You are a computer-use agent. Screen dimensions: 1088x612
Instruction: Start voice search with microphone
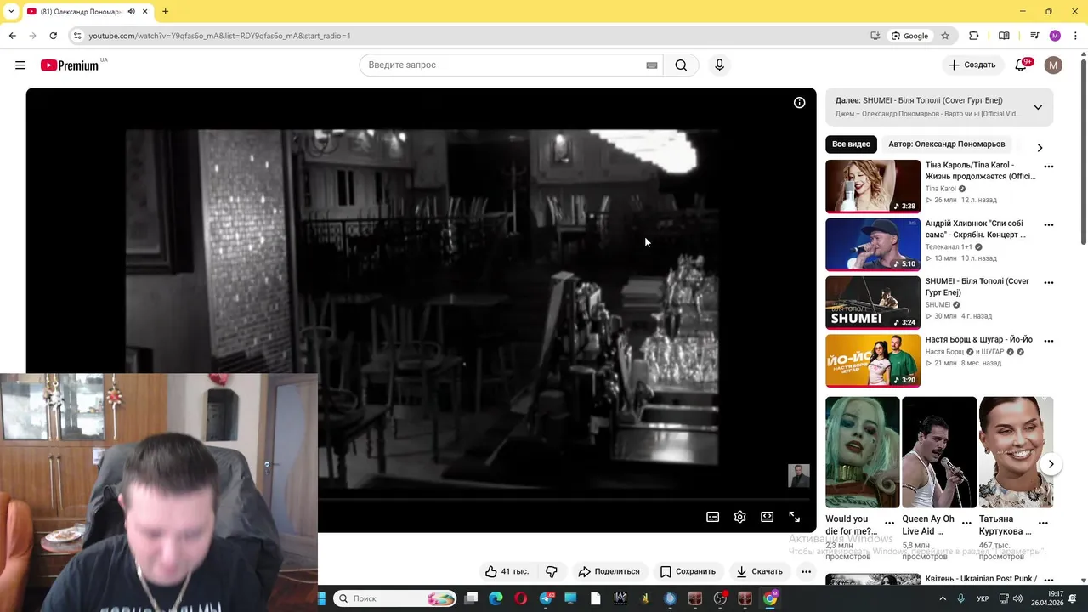point(719,65)
